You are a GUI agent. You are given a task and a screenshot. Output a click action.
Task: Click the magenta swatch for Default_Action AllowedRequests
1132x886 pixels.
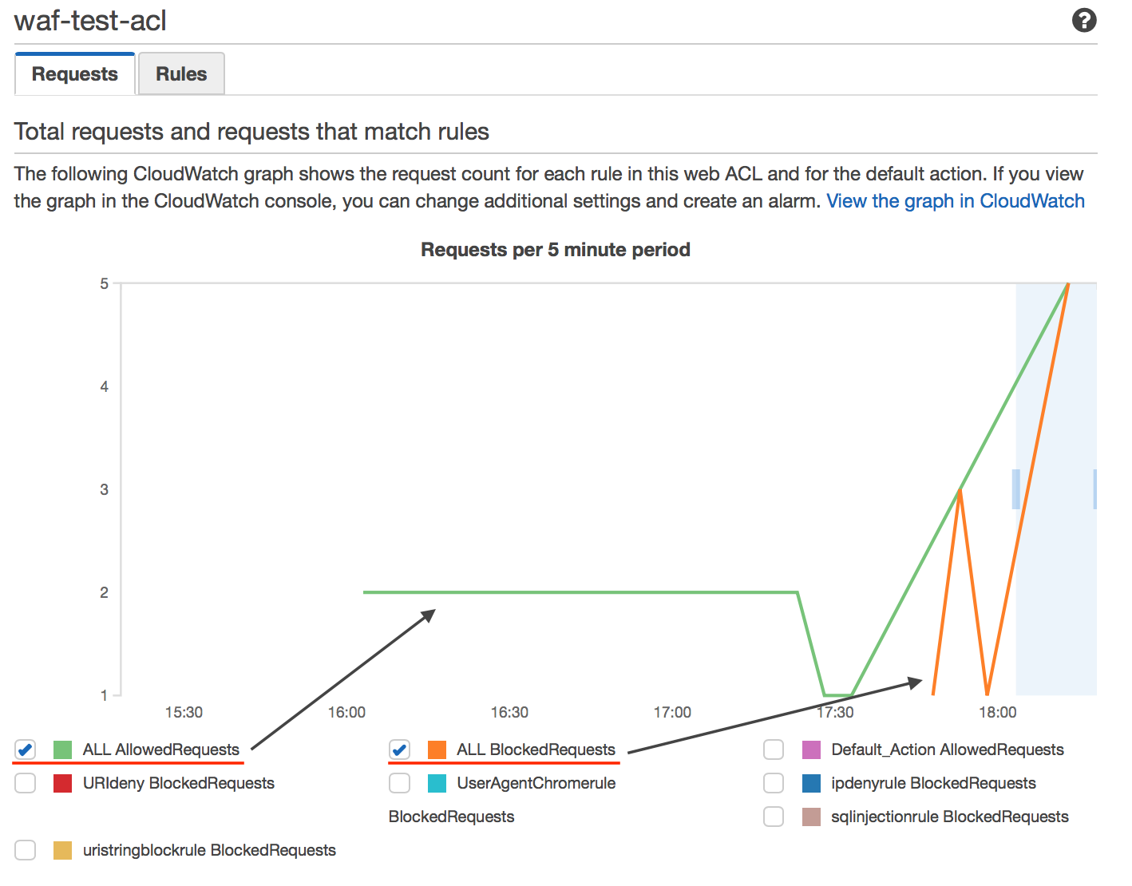point(810,749)
